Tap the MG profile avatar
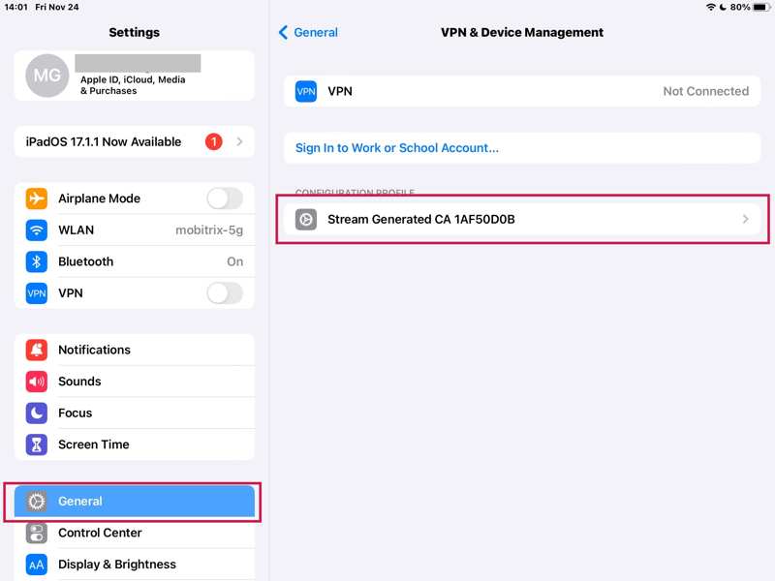 tap(46, 76)
